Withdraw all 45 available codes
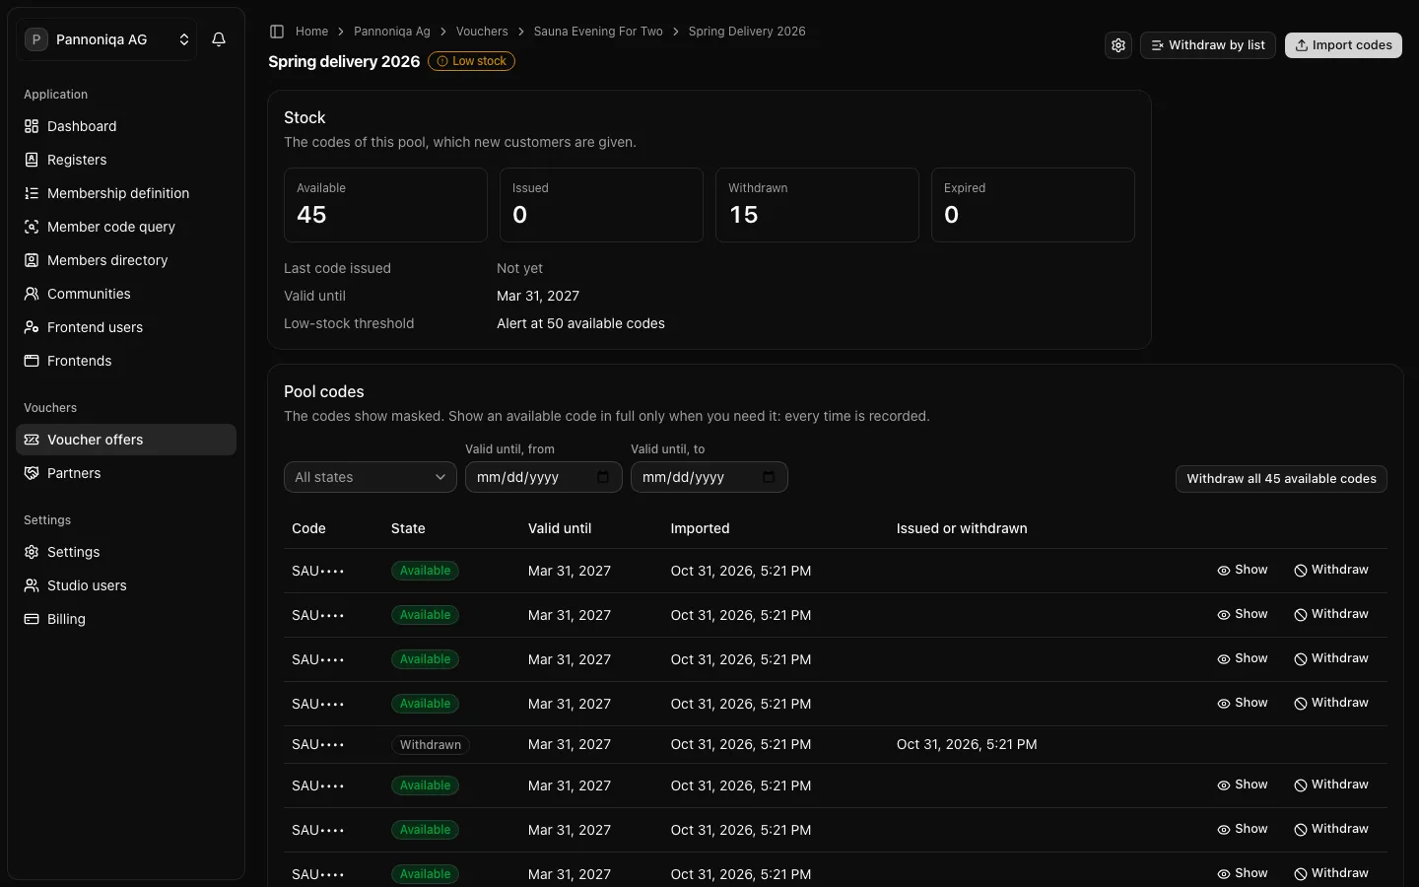This screenshot has height=887, width=1419. 1281,479
